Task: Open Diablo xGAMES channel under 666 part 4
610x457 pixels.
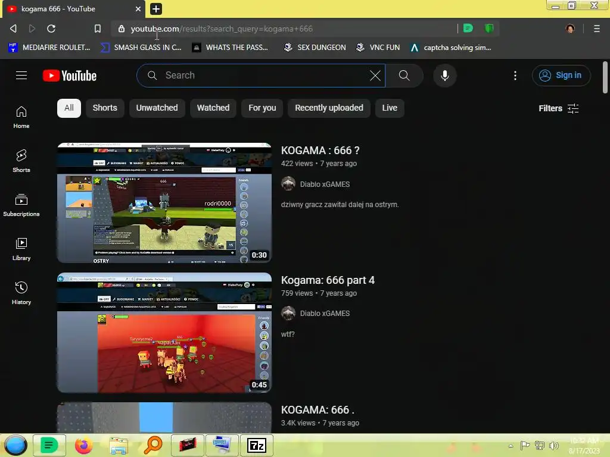Action: pos(325,313)
